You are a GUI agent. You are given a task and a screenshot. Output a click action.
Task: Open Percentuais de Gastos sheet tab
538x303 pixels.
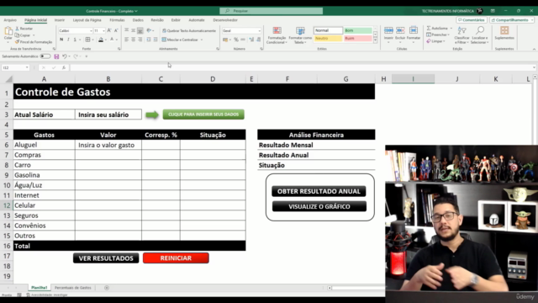tap(73, 288)
